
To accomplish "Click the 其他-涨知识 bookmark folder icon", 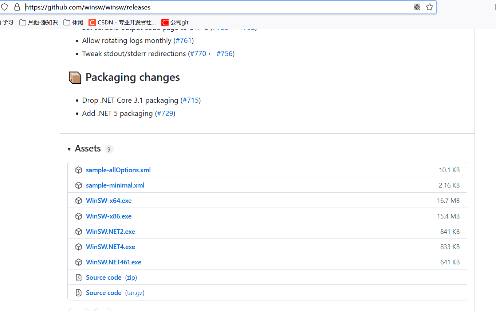I will pos(23,23).
